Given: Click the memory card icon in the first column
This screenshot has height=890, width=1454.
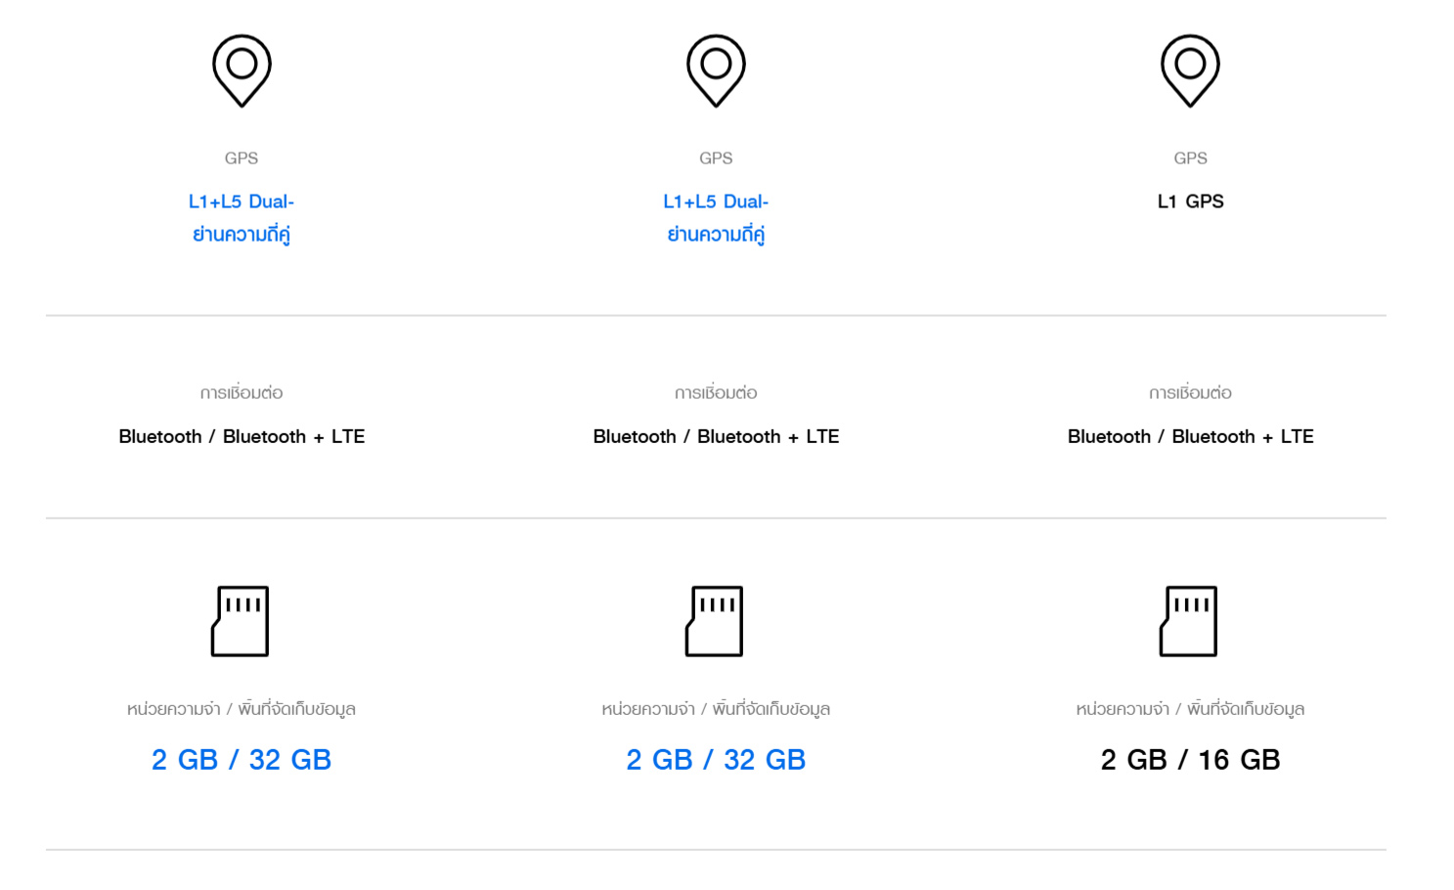Looking at the screenshot, I should (x=241, y=621).
